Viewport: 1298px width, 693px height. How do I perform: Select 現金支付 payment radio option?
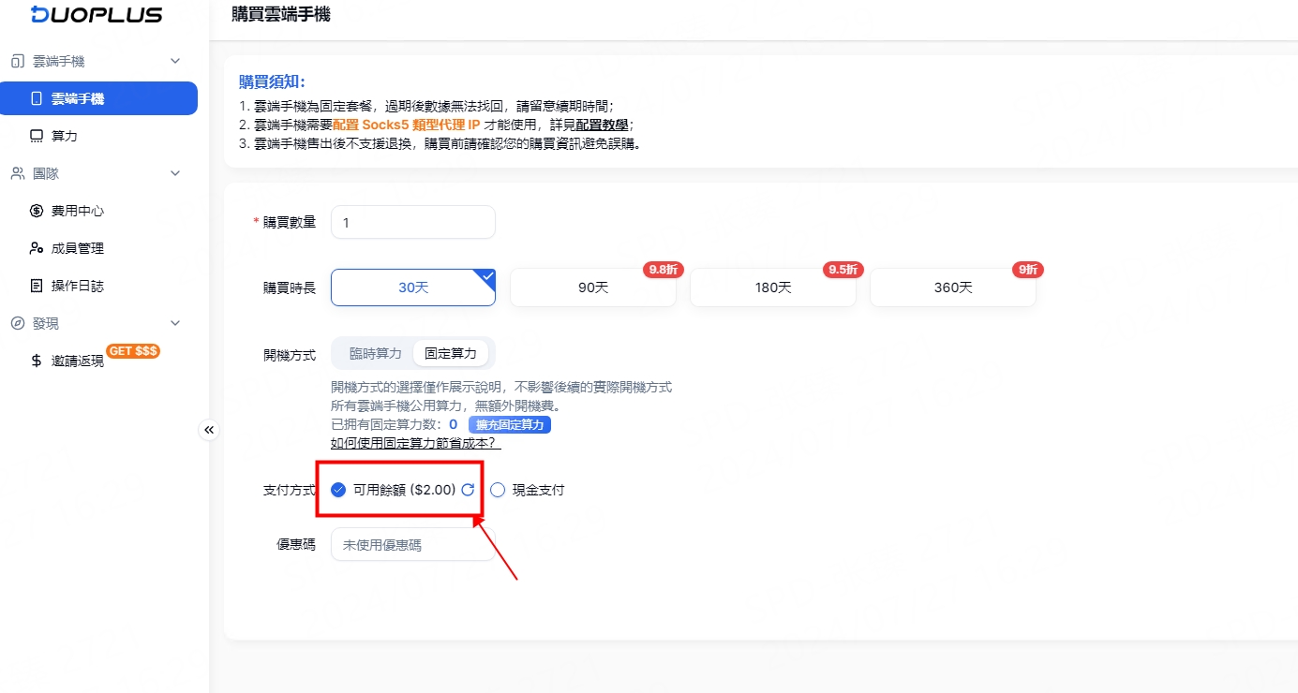(498, 490)
